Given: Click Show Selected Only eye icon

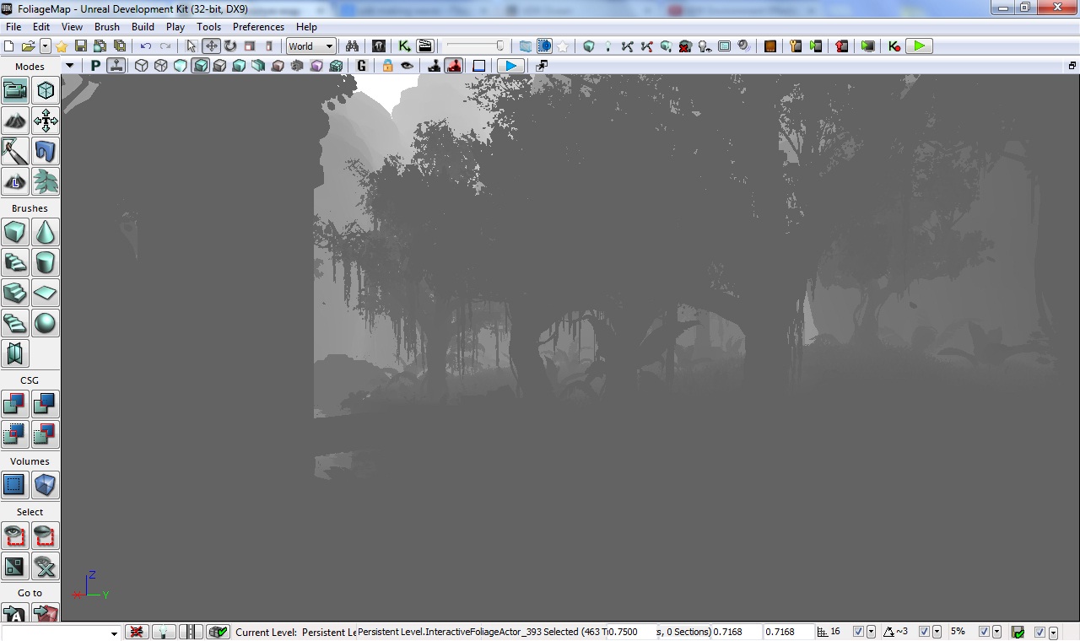Looking at the screenshot, I should pos(15,536).
